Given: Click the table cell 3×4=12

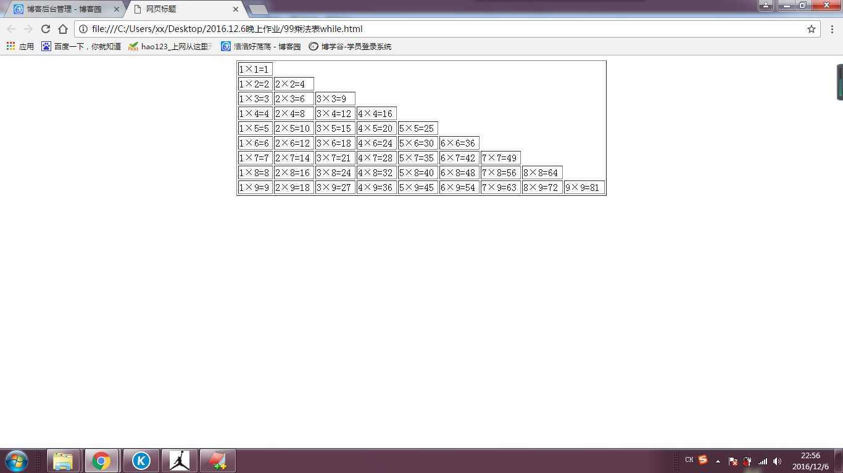Looking at the screenshot, I should [x=335, y=113].
